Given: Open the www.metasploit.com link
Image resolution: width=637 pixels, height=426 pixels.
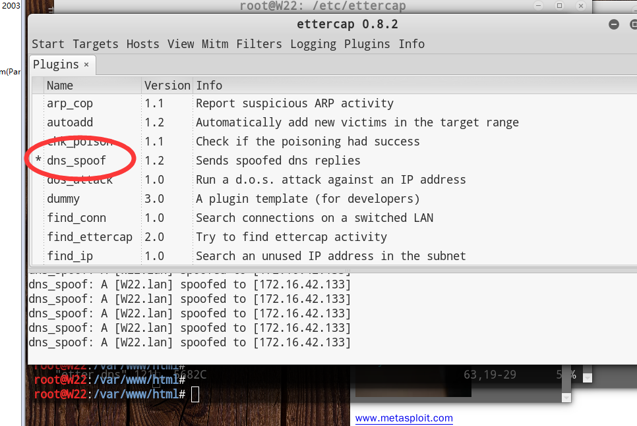Looking at the screenshot, I should click(404, 418).
